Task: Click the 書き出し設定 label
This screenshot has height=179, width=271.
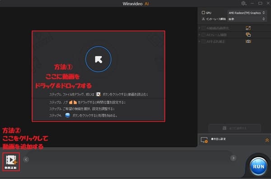Action: 218,139
